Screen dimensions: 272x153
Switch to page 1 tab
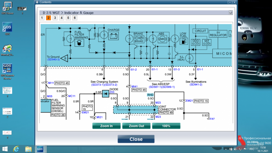coord(42,18)
